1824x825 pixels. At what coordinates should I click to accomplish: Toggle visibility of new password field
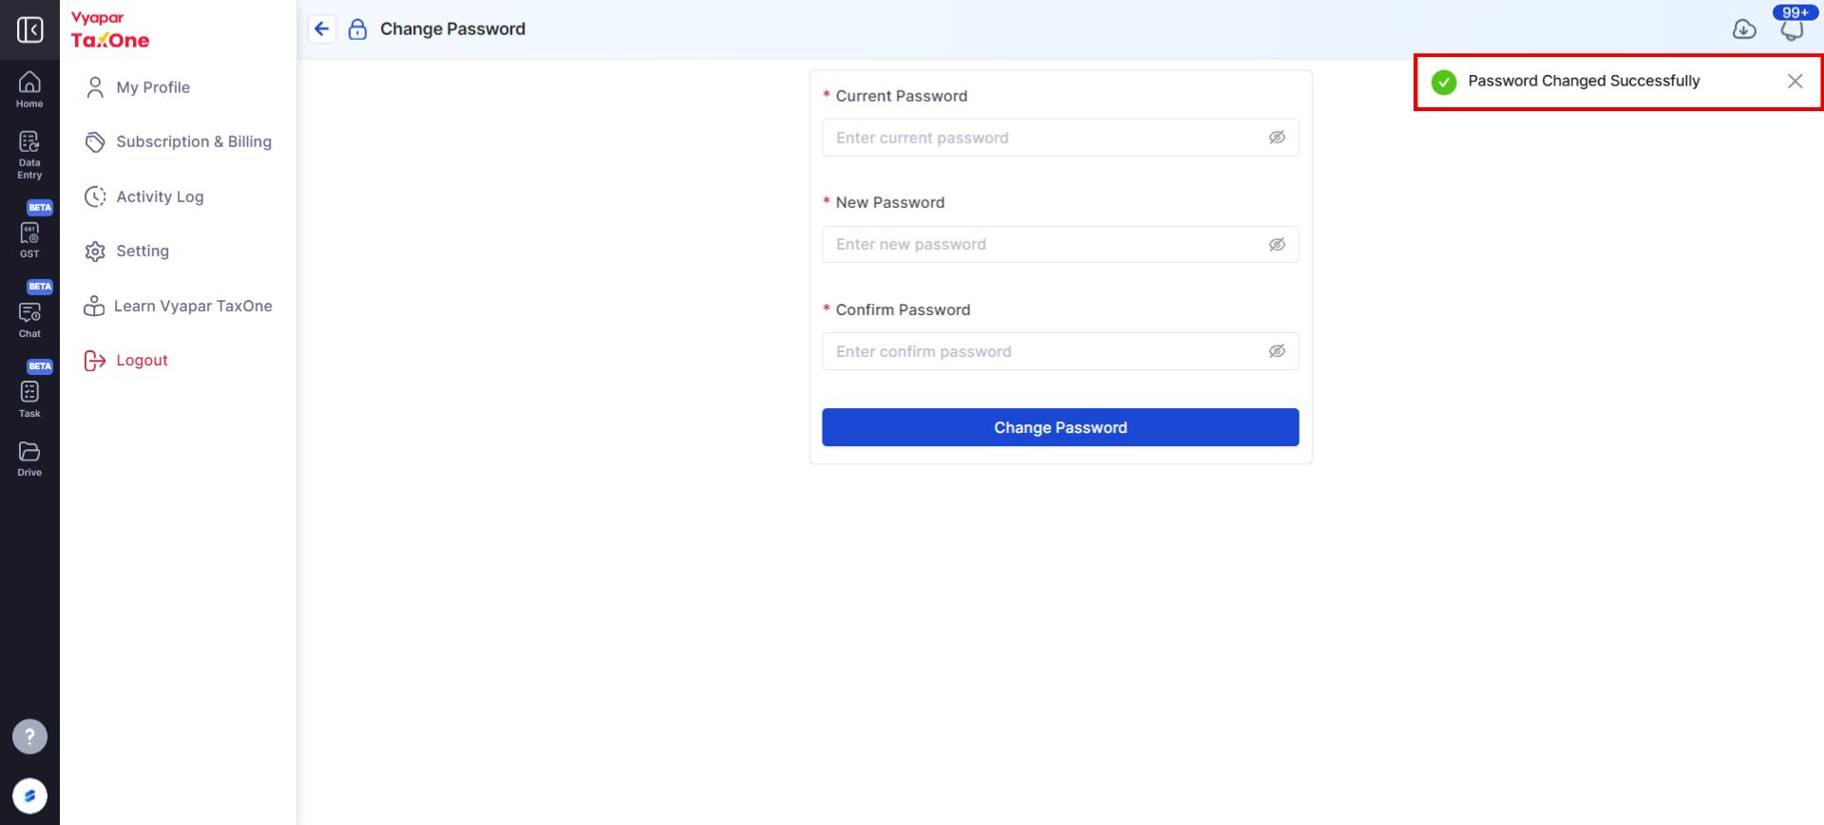pos(1277,245)
